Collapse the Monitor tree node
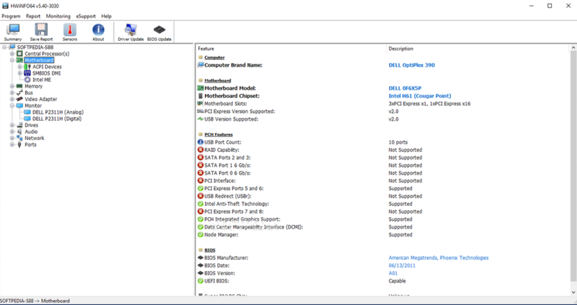Viewport: 577px width, 305px height. pos(12,106)
